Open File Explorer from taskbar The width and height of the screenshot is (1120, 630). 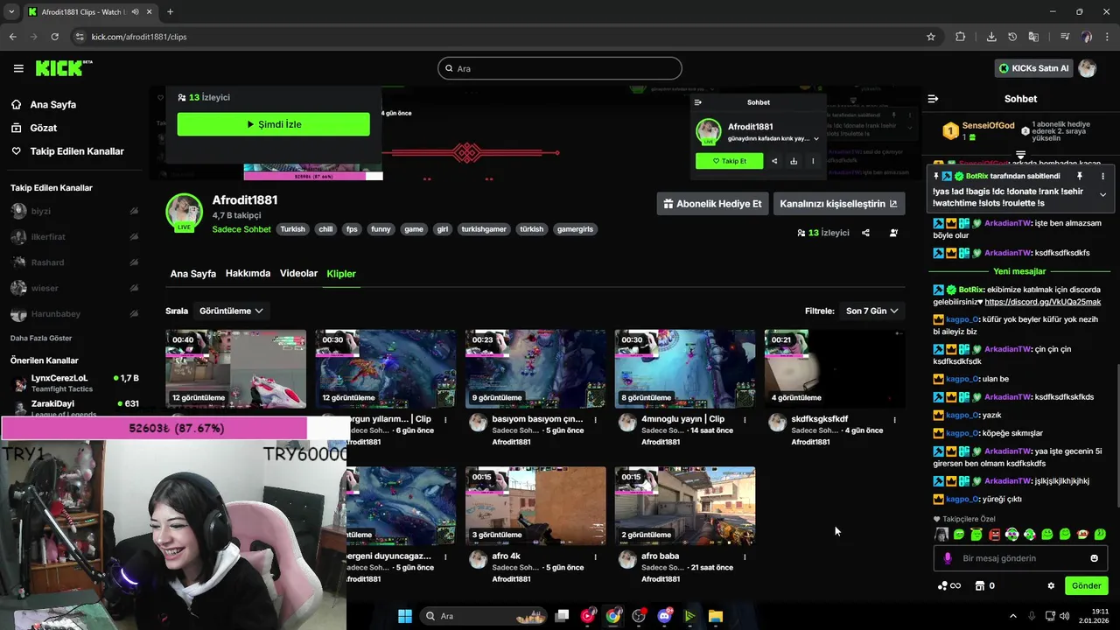tap(715, 616)
